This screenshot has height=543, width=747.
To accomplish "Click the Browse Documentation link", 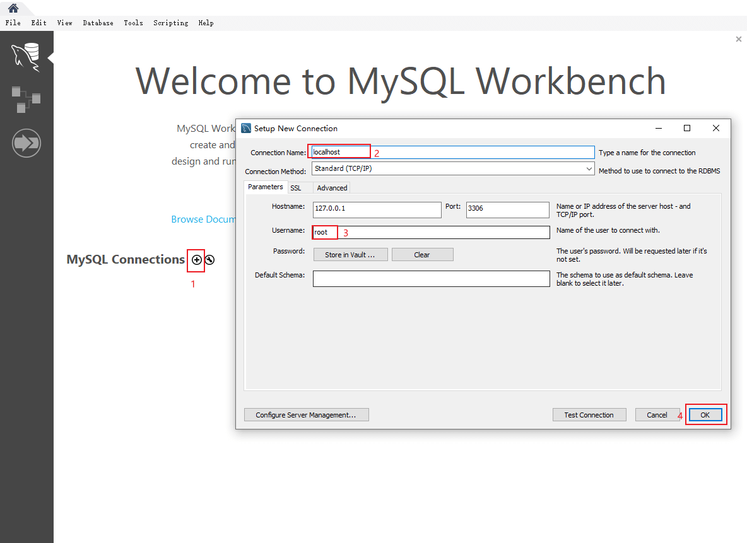I will 203,219.
